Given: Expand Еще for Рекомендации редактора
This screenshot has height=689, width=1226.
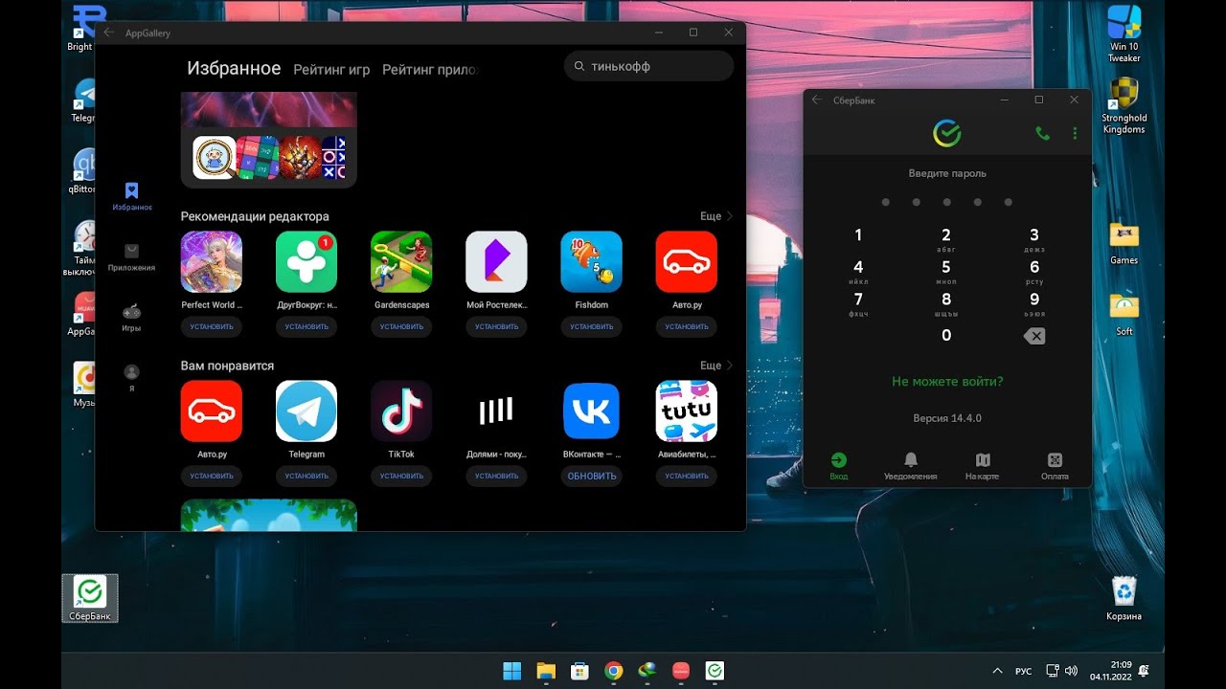Looking at the screenshot, I should coord(715,216).
